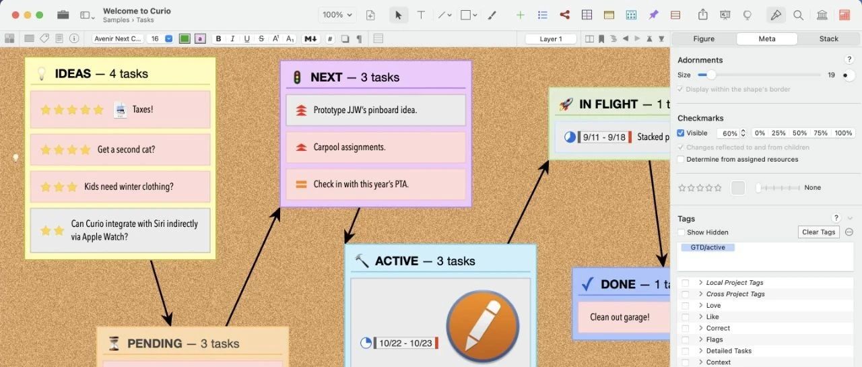Tick the Correct tag checkbox

pos(685,329)
